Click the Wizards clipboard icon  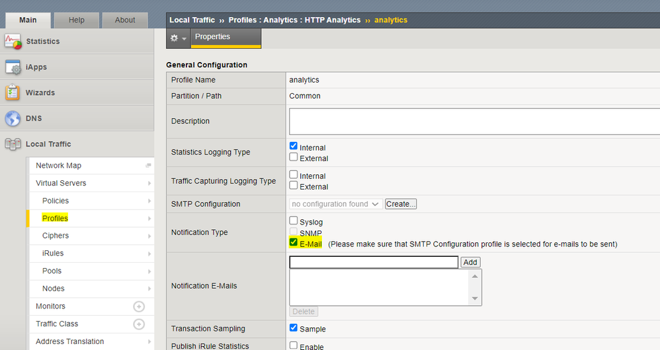pos(13,93)
